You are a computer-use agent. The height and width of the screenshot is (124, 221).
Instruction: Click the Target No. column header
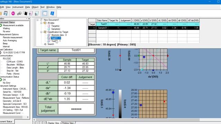[x=114, y=20]
